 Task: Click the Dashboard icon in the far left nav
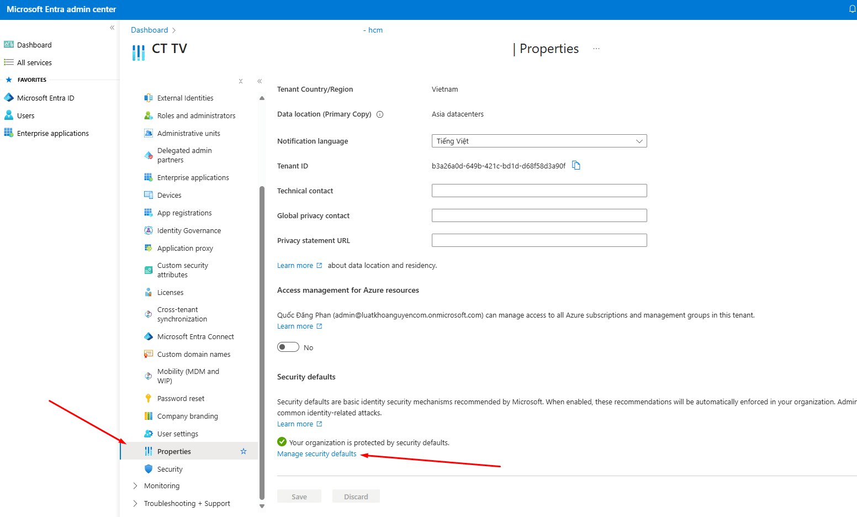[9, 45]
